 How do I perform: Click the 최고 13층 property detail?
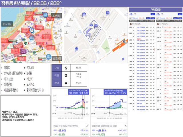pyautogui.click(x=9, y=79)
